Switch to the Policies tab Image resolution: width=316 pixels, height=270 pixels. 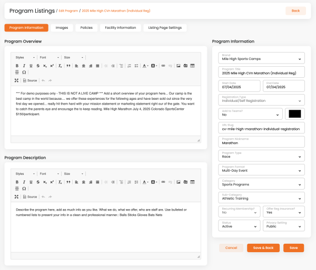tap(86, 28)
